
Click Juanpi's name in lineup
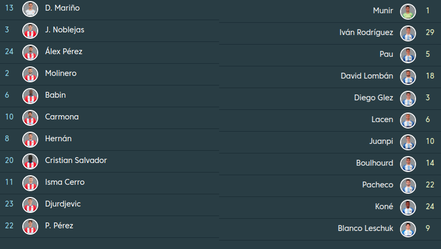click(381, 141)
